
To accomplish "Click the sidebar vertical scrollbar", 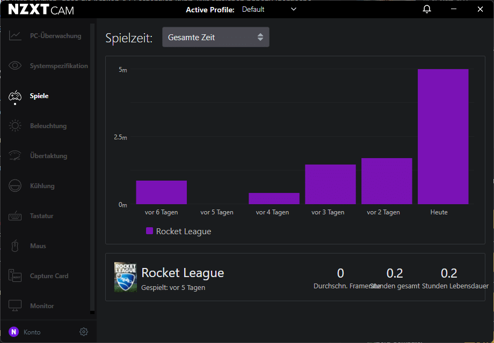I will click(92, 166).
